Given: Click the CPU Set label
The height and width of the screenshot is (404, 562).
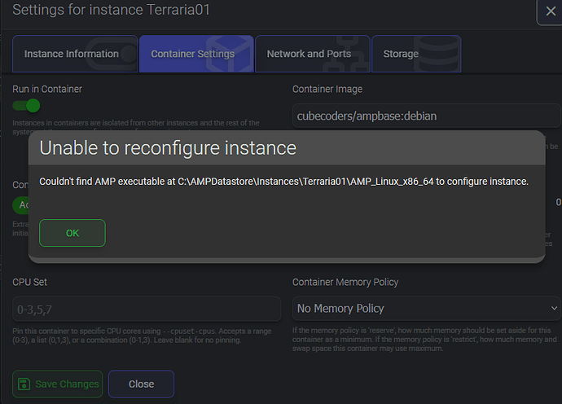Looking at the screenshot, I should 30,282.
